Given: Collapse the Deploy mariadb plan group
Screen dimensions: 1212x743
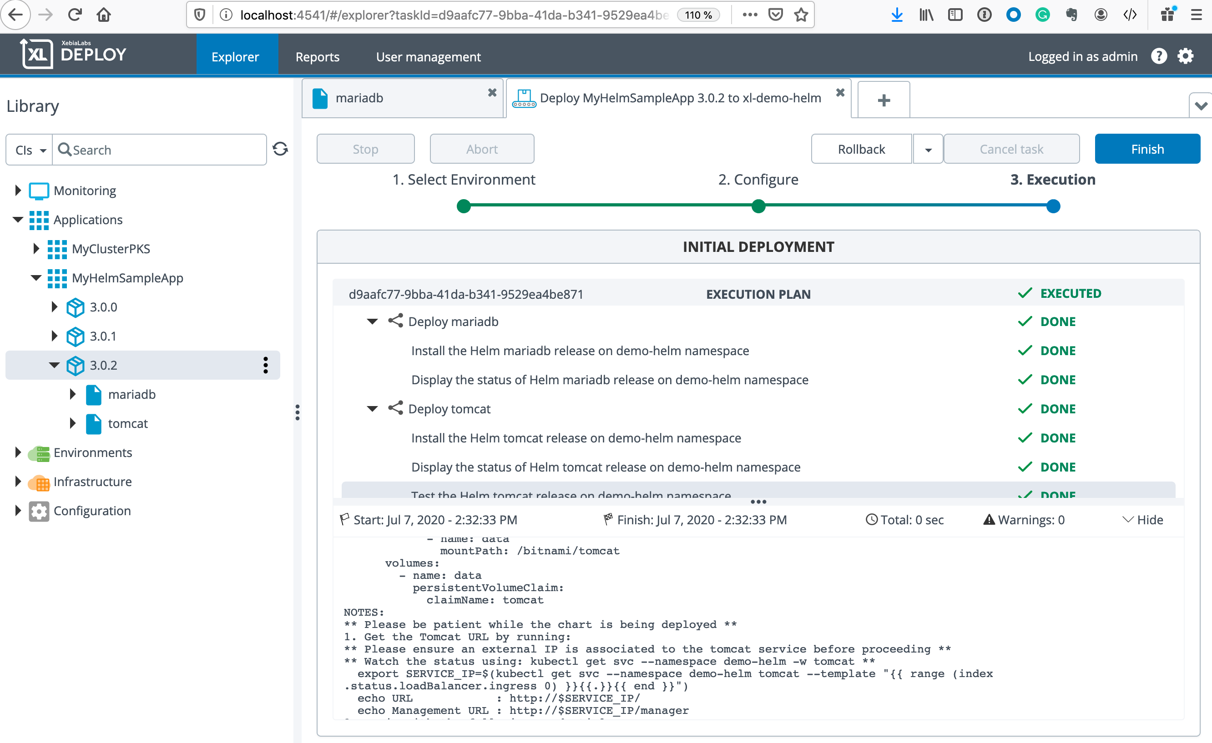Looking at the screenshot, I should 372,321.
